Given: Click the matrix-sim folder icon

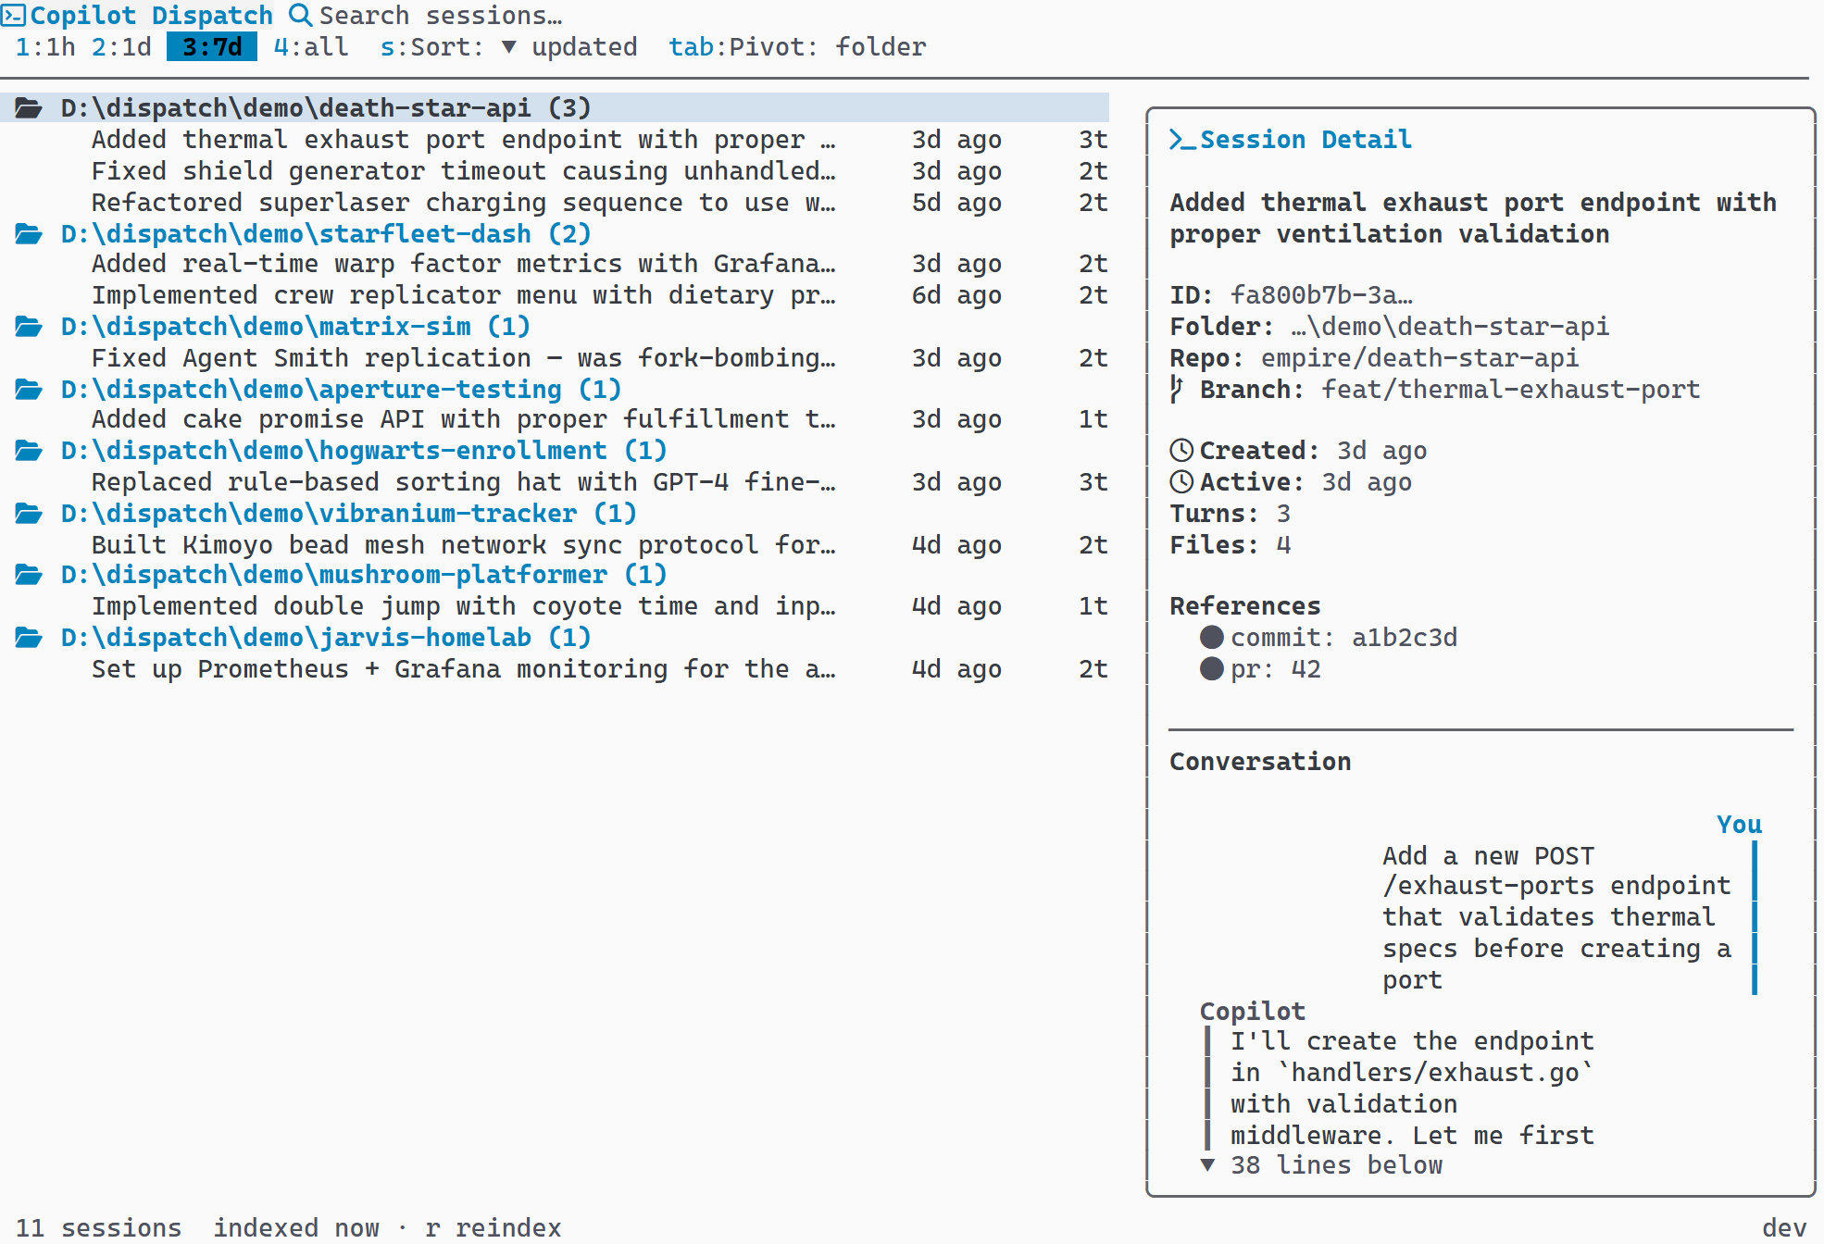Looking at the screenshot, I should 29,327.
